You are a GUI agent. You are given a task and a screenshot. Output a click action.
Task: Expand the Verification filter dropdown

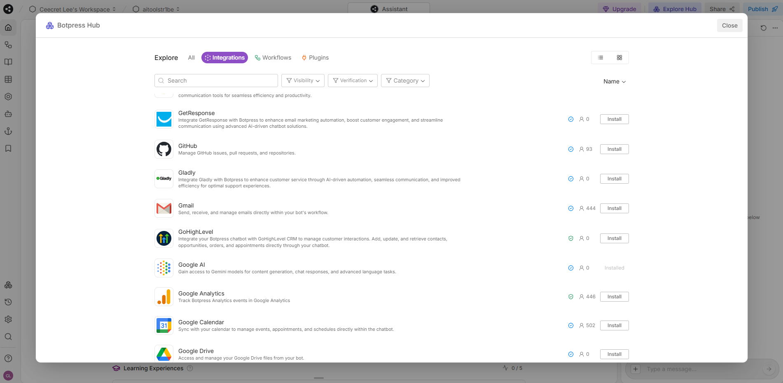pyautogui.click(x=352, y=80)
